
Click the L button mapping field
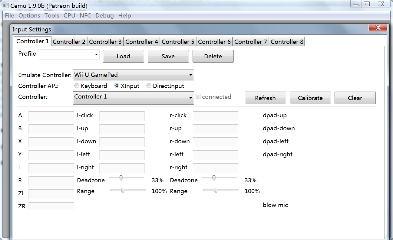tap(51, 168)
